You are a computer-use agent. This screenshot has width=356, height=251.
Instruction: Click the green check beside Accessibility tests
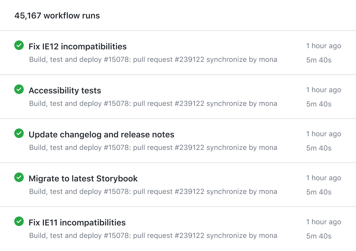tap(19, 90)
